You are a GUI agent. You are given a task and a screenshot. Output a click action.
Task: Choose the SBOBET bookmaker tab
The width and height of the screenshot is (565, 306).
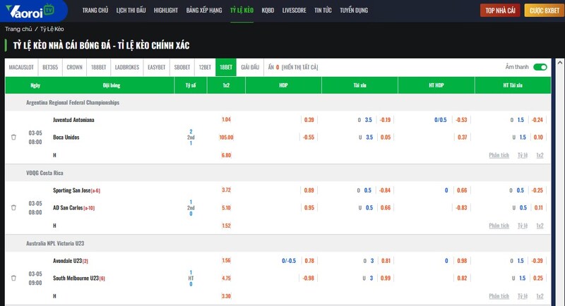[182, 67]
